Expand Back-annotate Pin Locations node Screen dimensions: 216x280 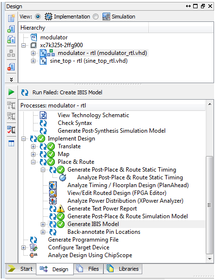tap(43, 232)
